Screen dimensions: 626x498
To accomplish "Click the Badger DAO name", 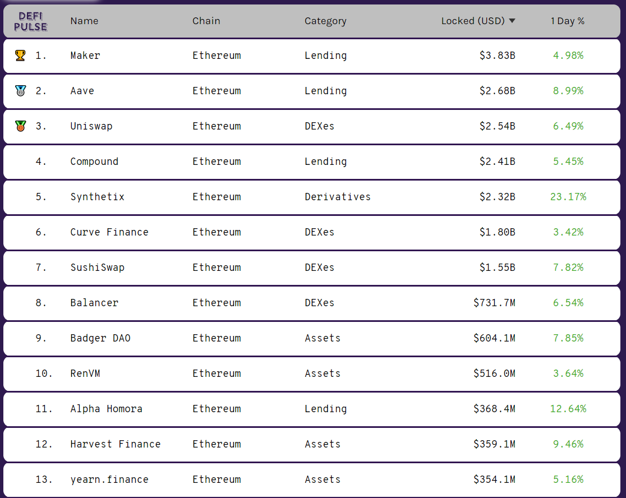I will tap(100, 338).
